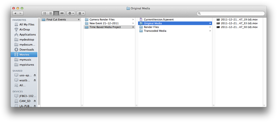Select Render Files folder
The height and width of the screenshot is (122, 277).
(x=175, y=27)
